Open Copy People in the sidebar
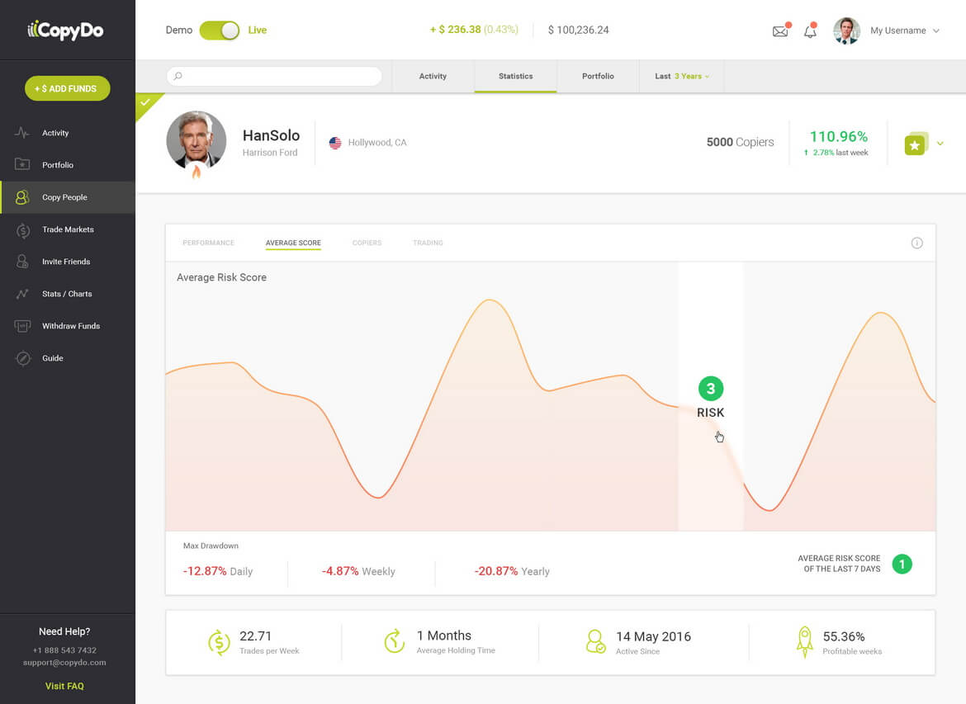966x704 pixels. [68, 197]
